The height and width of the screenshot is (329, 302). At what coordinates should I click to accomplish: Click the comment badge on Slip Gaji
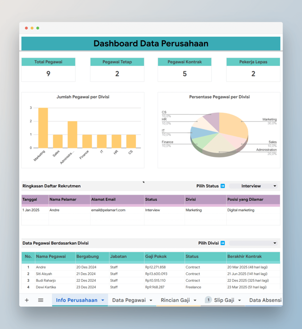click(209, 300)
